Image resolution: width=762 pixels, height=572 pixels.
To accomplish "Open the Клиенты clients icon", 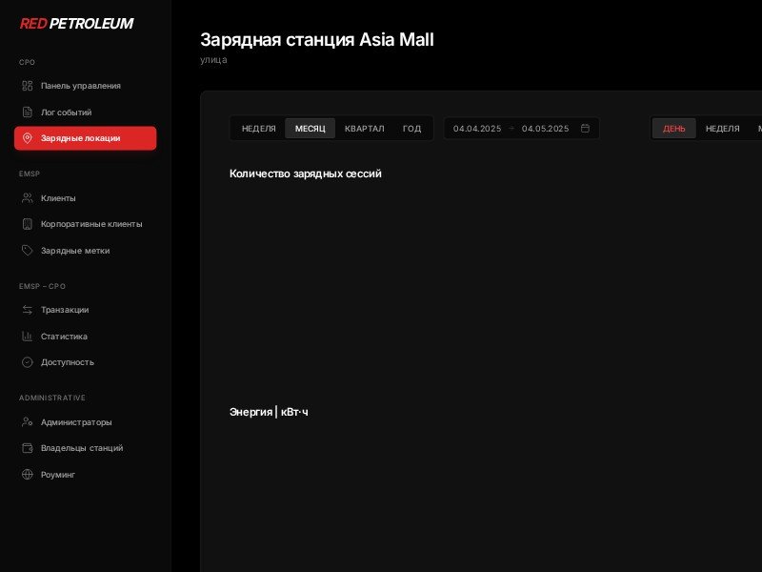I will (27, 197).
